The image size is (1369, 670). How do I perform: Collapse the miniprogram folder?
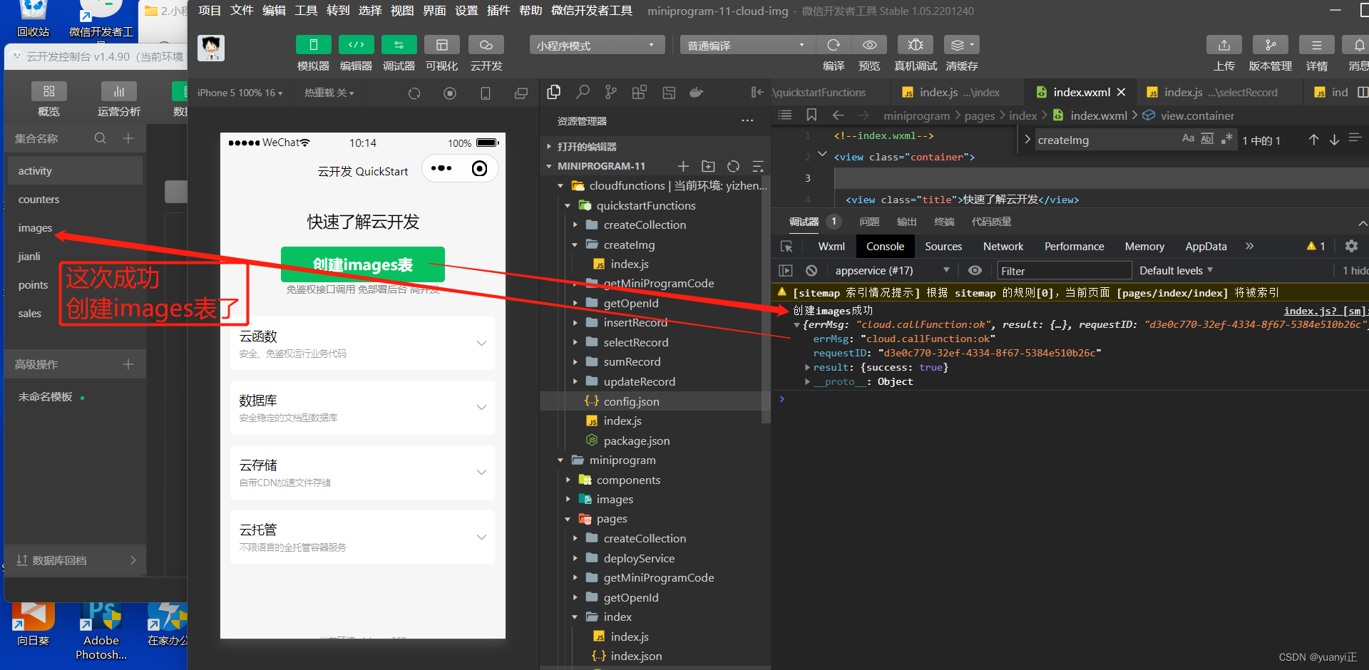[x=561, y=460]
